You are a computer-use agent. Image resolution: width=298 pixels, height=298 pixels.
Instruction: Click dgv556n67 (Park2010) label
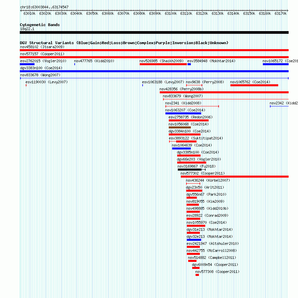(x=206, y=195)
